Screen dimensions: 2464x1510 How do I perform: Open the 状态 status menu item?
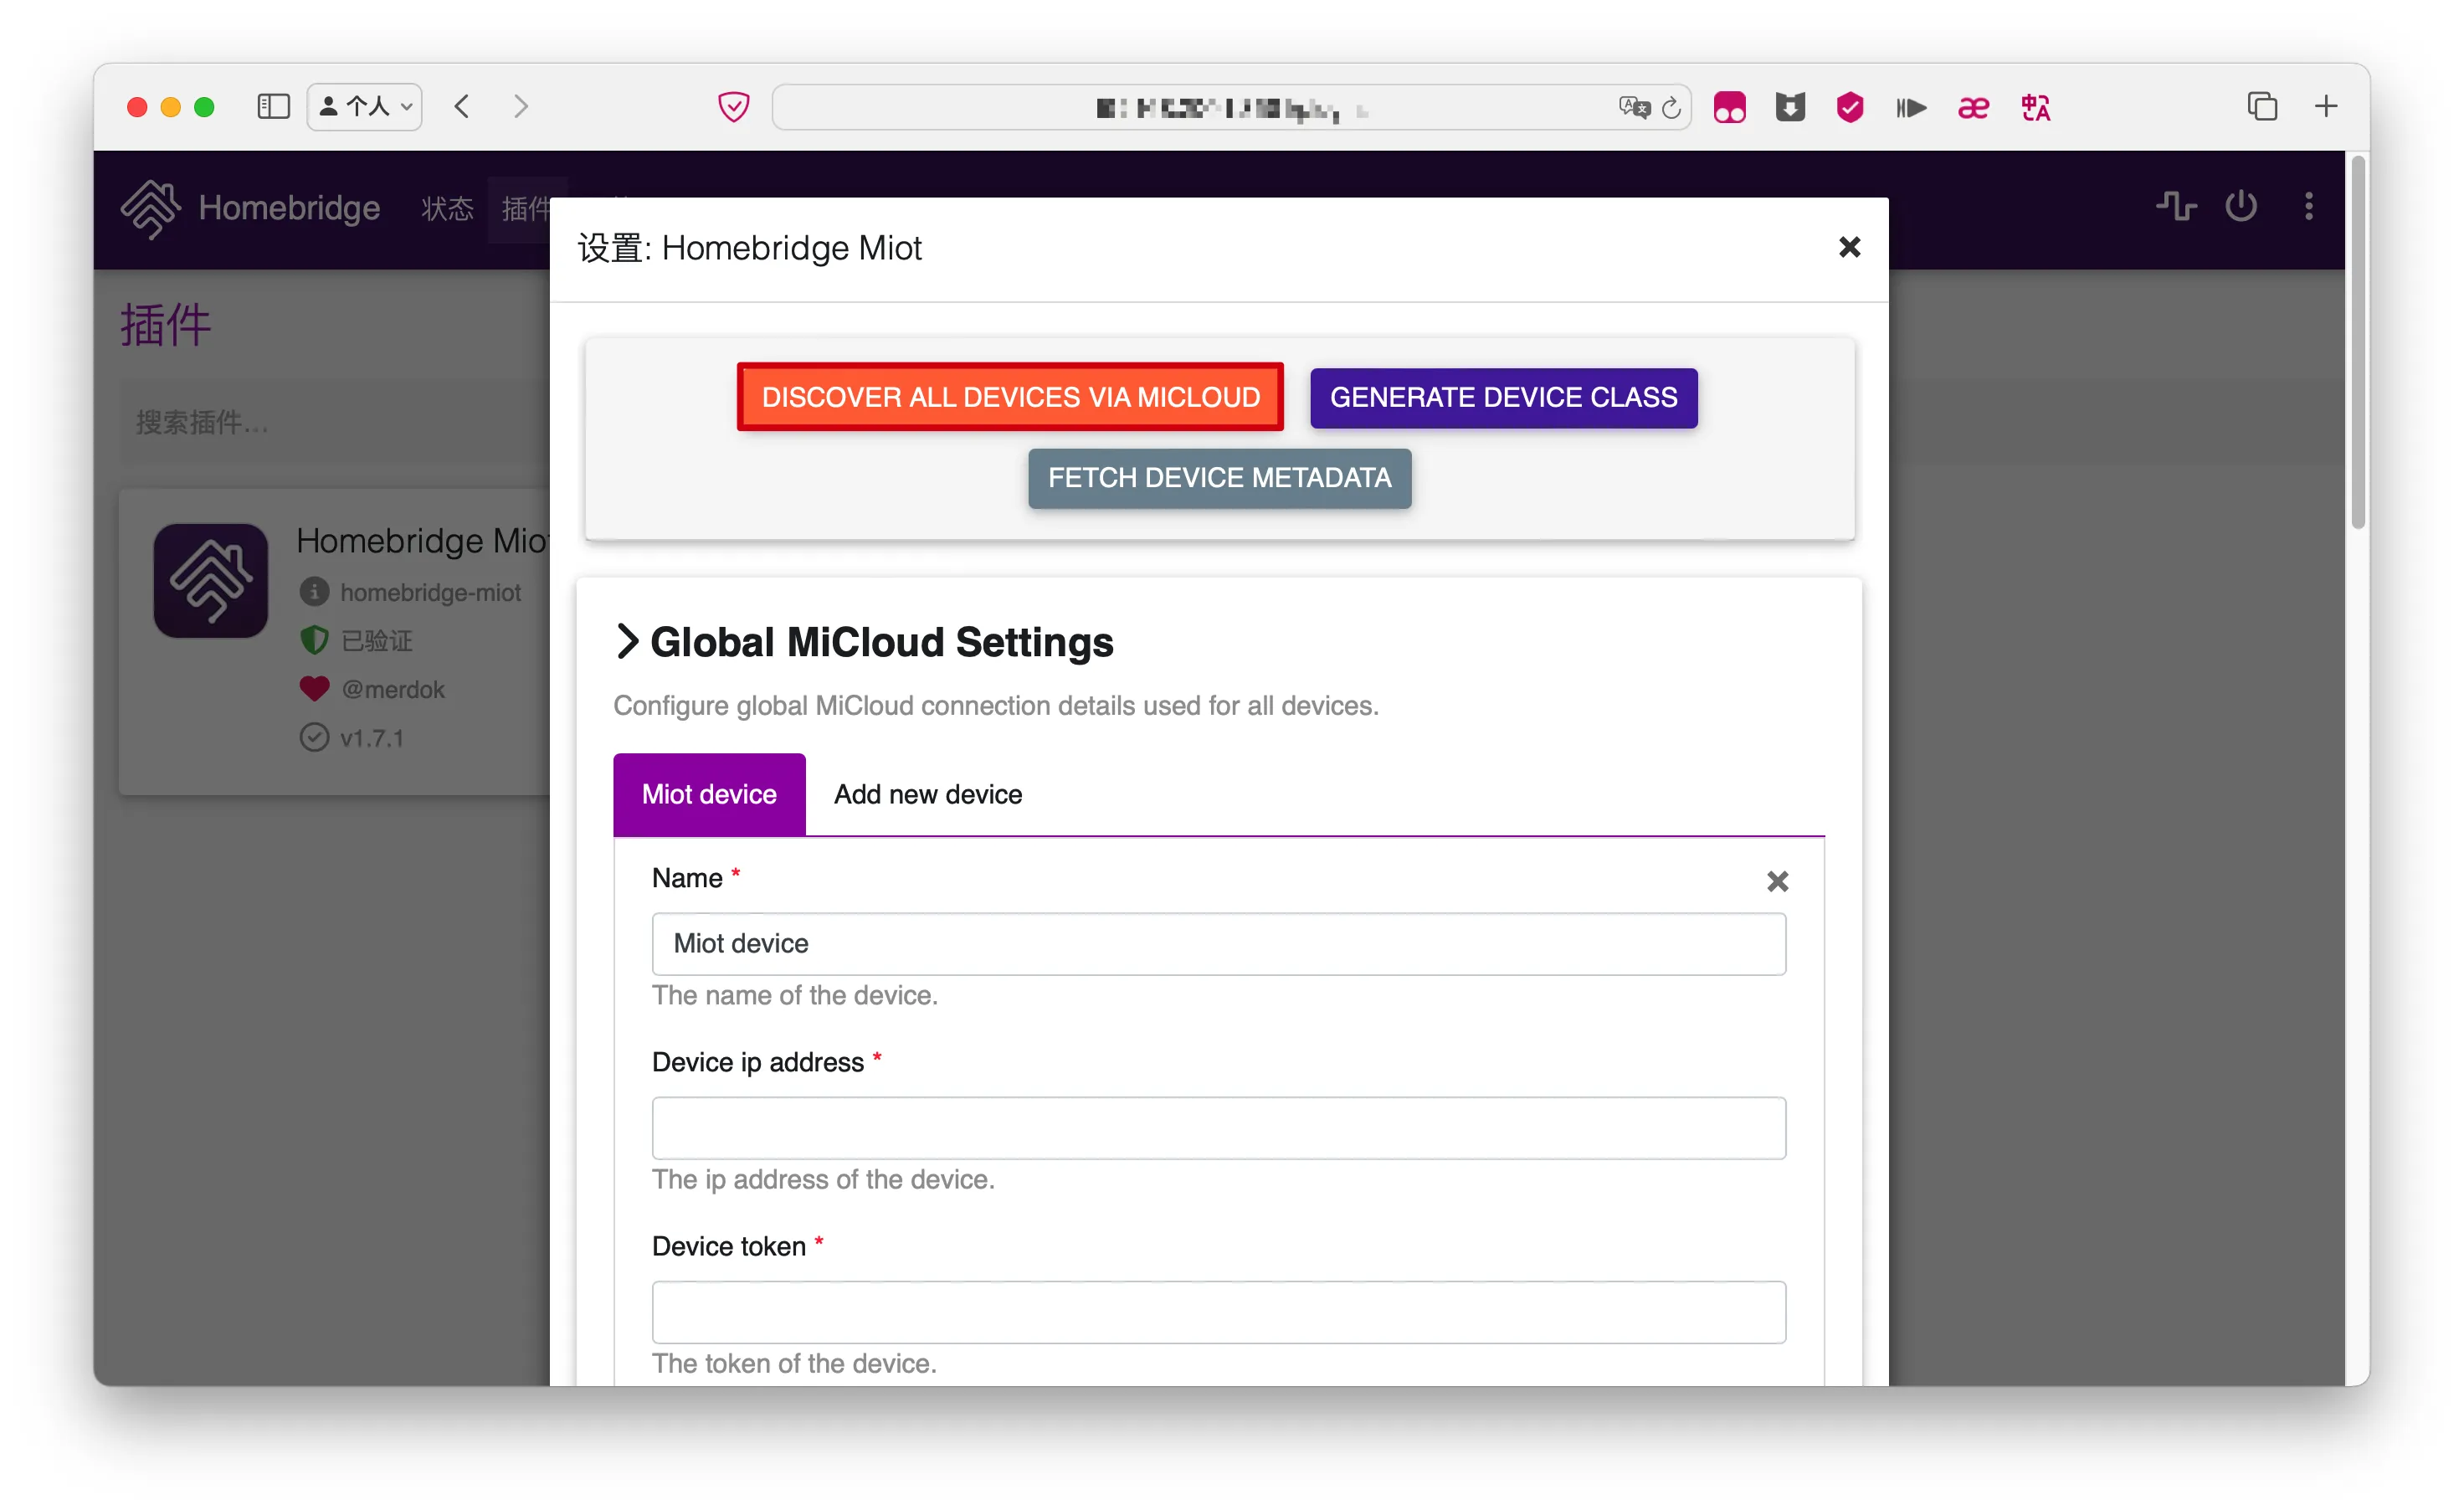click(x=447, y=209)
